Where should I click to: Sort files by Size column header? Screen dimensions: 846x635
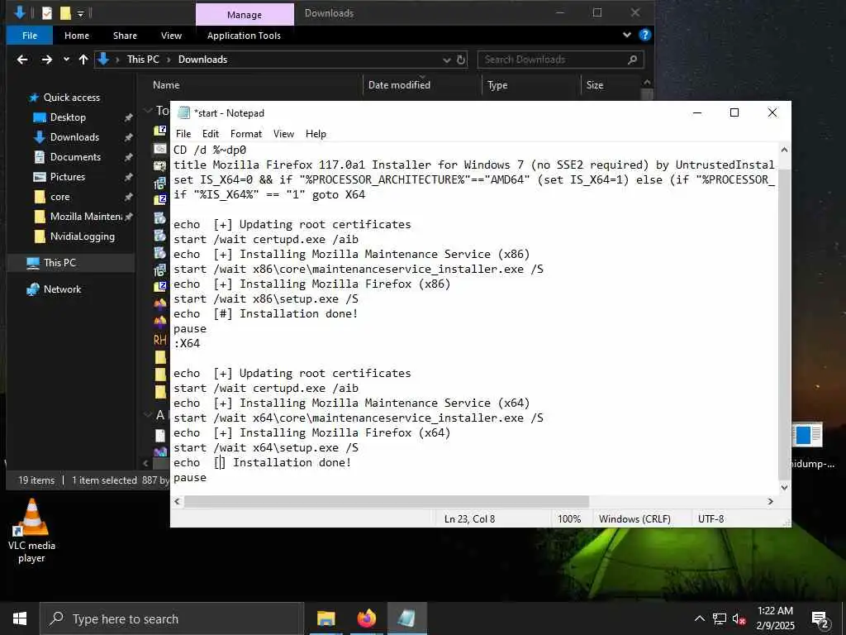tap(595, 85)
